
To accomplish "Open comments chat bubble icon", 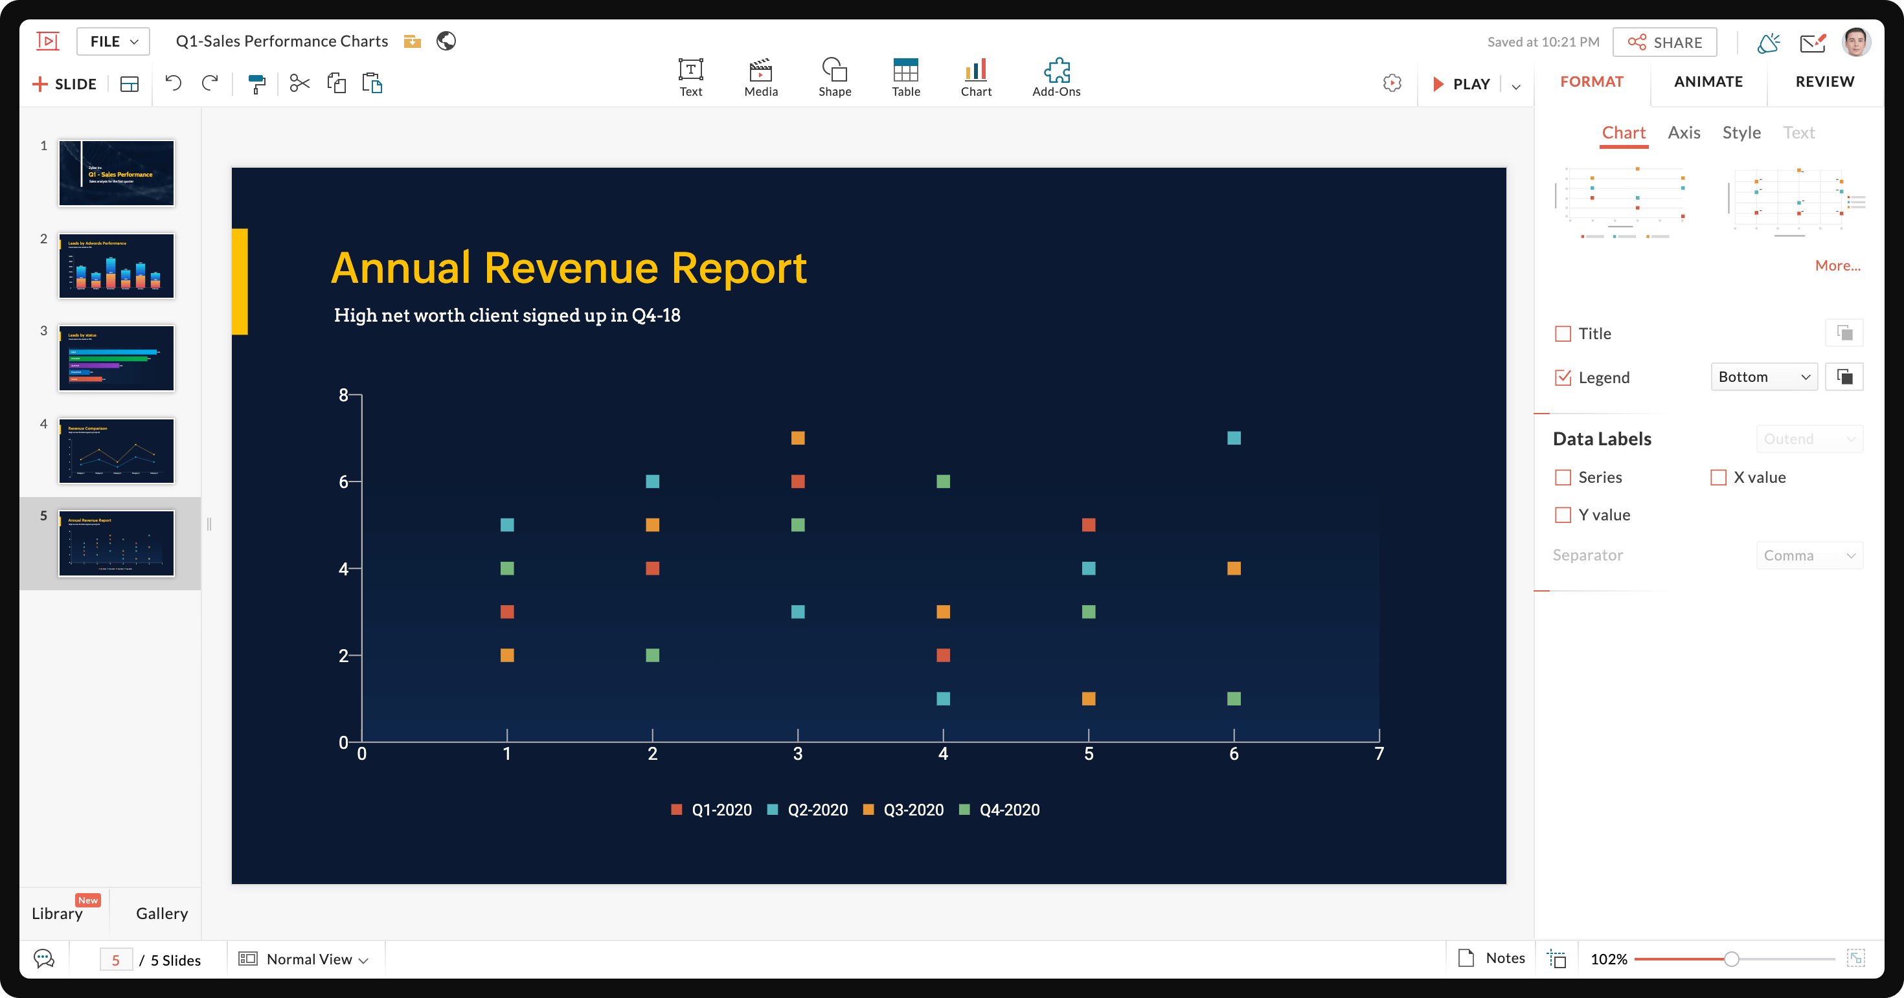I will pos(44,959).
